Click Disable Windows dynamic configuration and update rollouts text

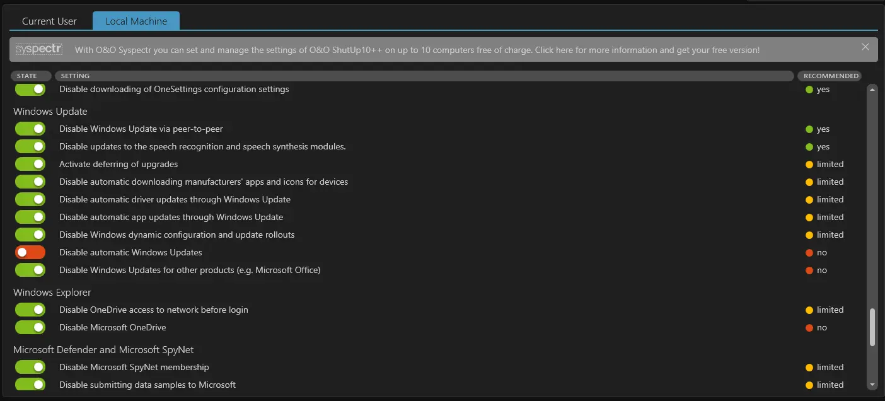pyautogui.click(x=177, y=235)
